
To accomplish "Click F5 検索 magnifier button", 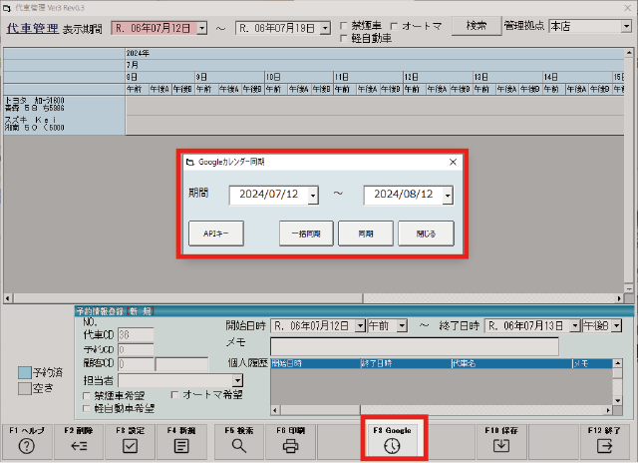I will pyautogui.click(x=239, y=441).
